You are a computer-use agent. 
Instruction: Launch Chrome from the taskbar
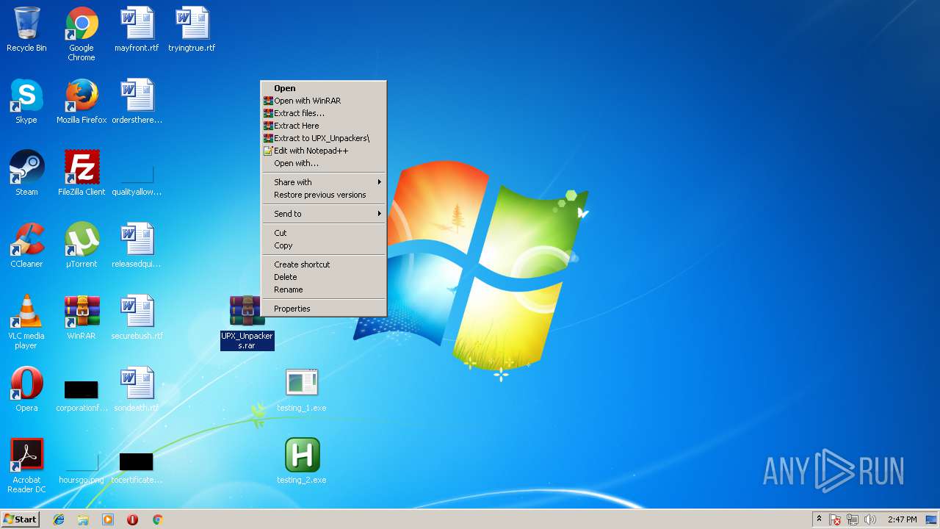tap(157, 519)
